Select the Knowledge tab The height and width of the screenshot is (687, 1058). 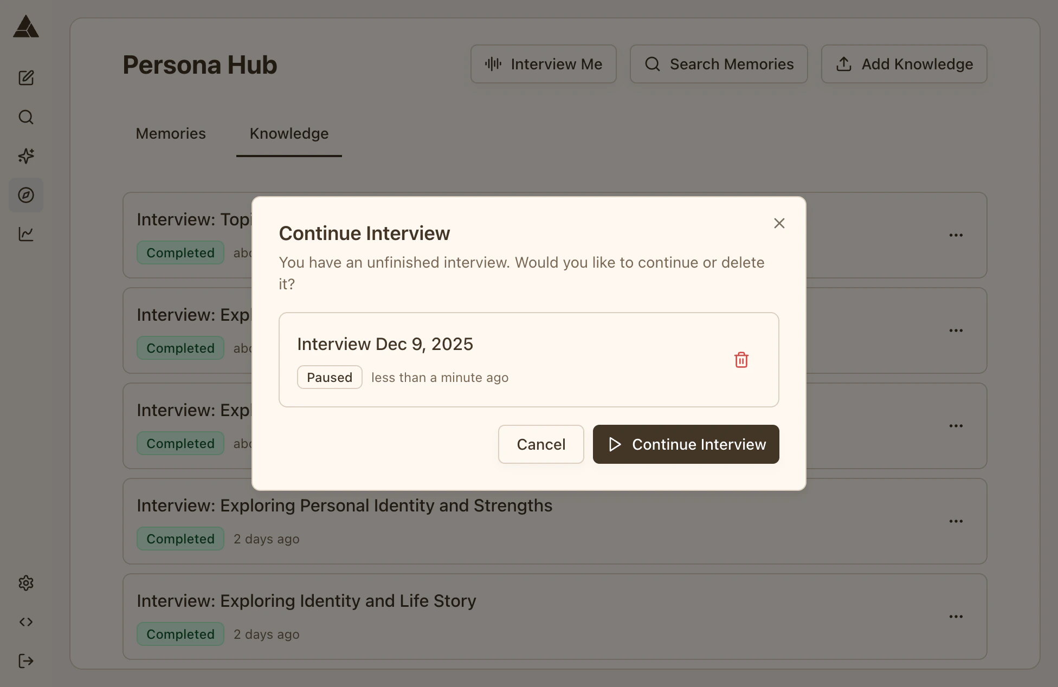tap(289, 134)
